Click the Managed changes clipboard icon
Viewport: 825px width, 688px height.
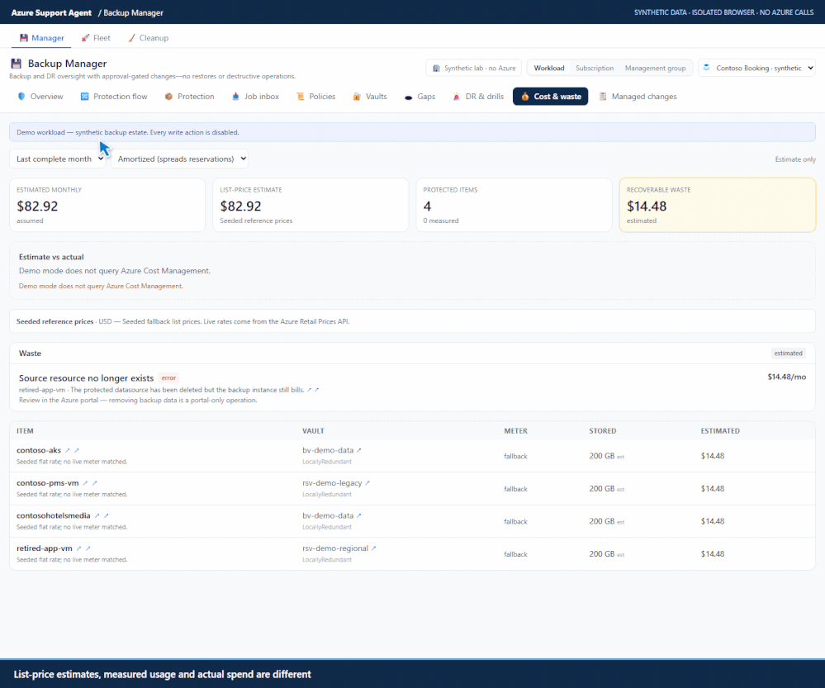tap(603, 97)
